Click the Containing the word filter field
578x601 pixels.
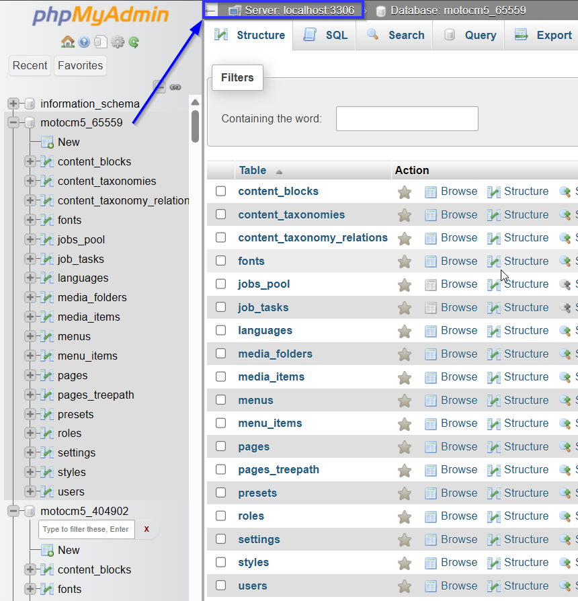(407, 119)
